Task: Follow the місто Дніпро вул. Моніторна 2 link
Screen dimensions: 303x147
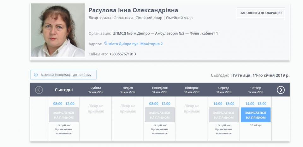Action: click(x=135, y=44)
